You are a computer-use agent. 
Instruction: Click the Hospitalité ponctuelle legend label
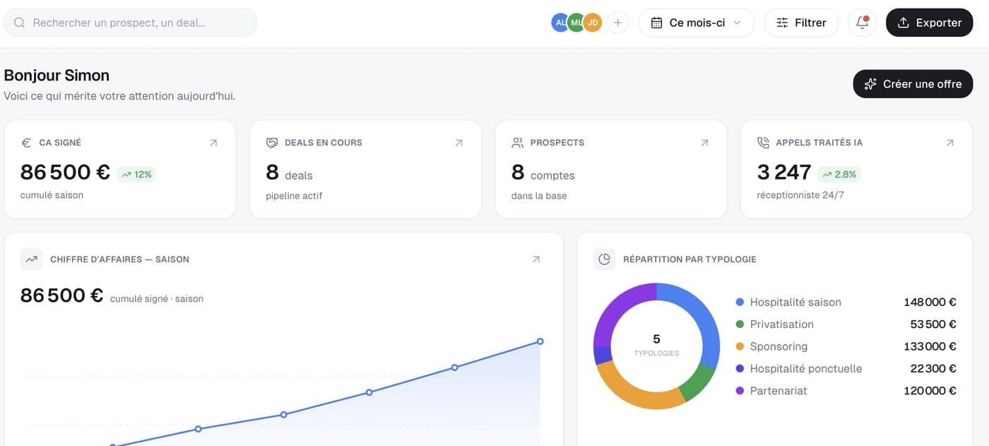tap(806, 368)
